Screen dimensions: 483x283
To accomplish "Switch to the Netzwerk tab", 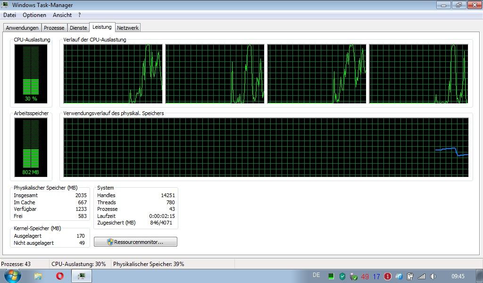I will click(128, 28).
